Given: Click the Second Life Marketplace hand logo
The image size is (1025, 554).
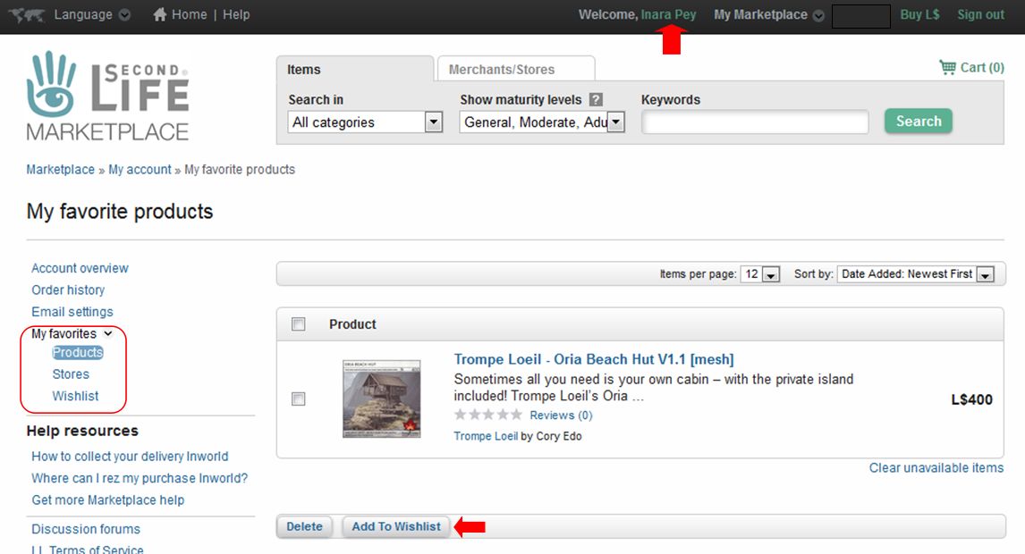Looking at the screenshot, I should click(x=52, y=84).
